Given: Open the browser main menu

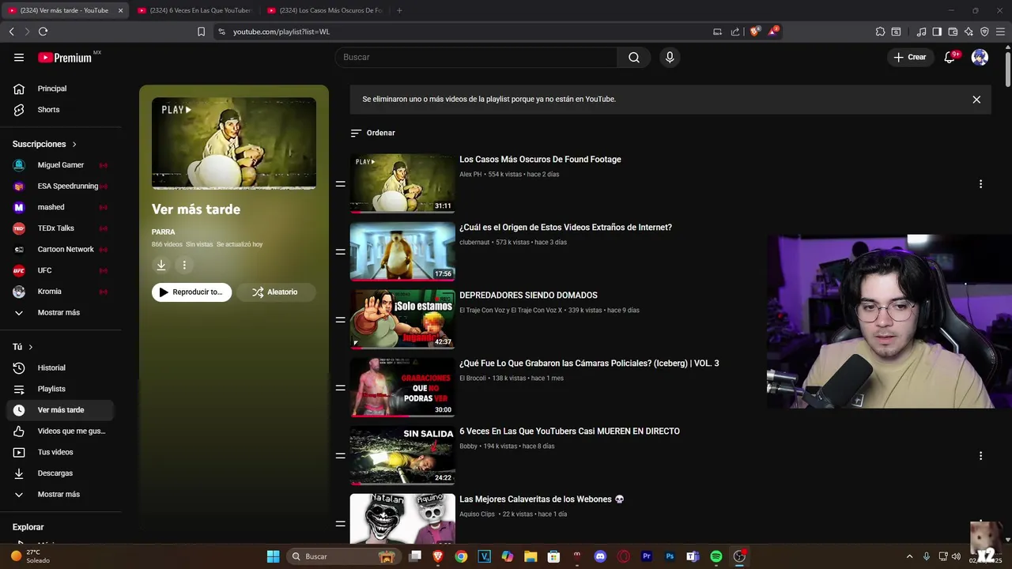Looking at the screenshot, I should [x=1001, y=32].
